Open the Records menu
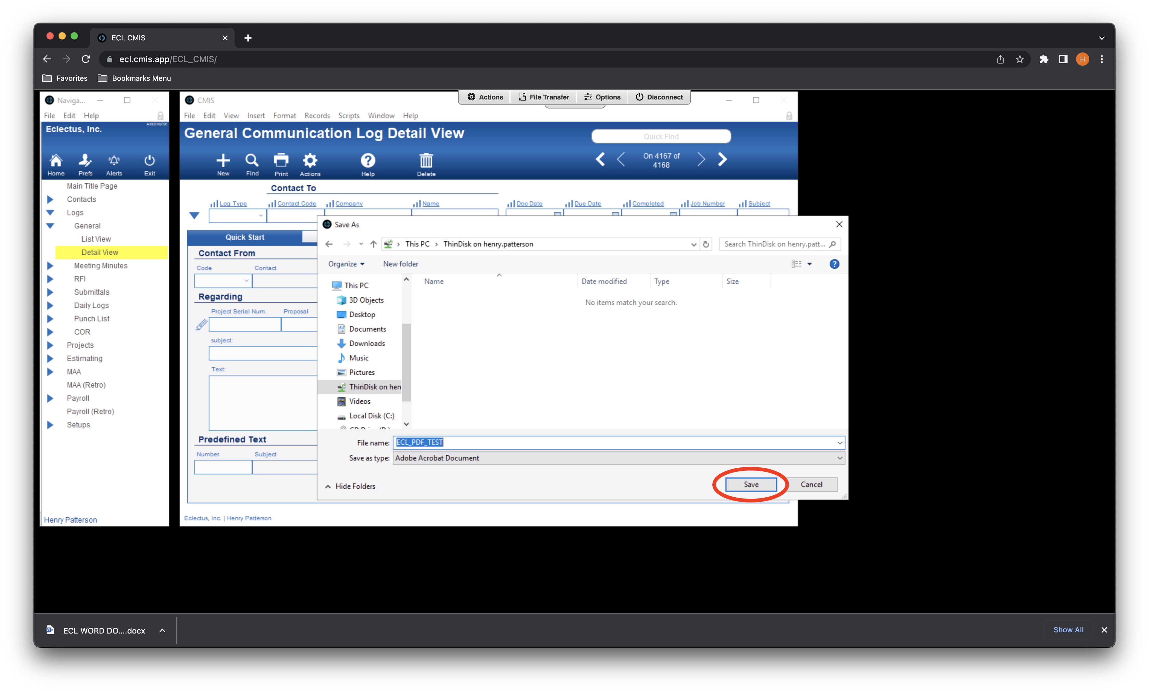Image resolution: width=1149 pixels, height=692 pixels. 317,115
